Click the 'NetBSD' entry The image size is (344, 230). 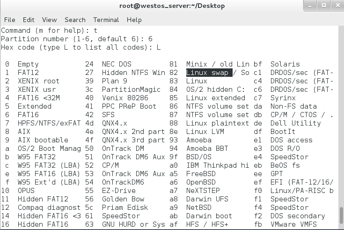click(x=199, y=208)
